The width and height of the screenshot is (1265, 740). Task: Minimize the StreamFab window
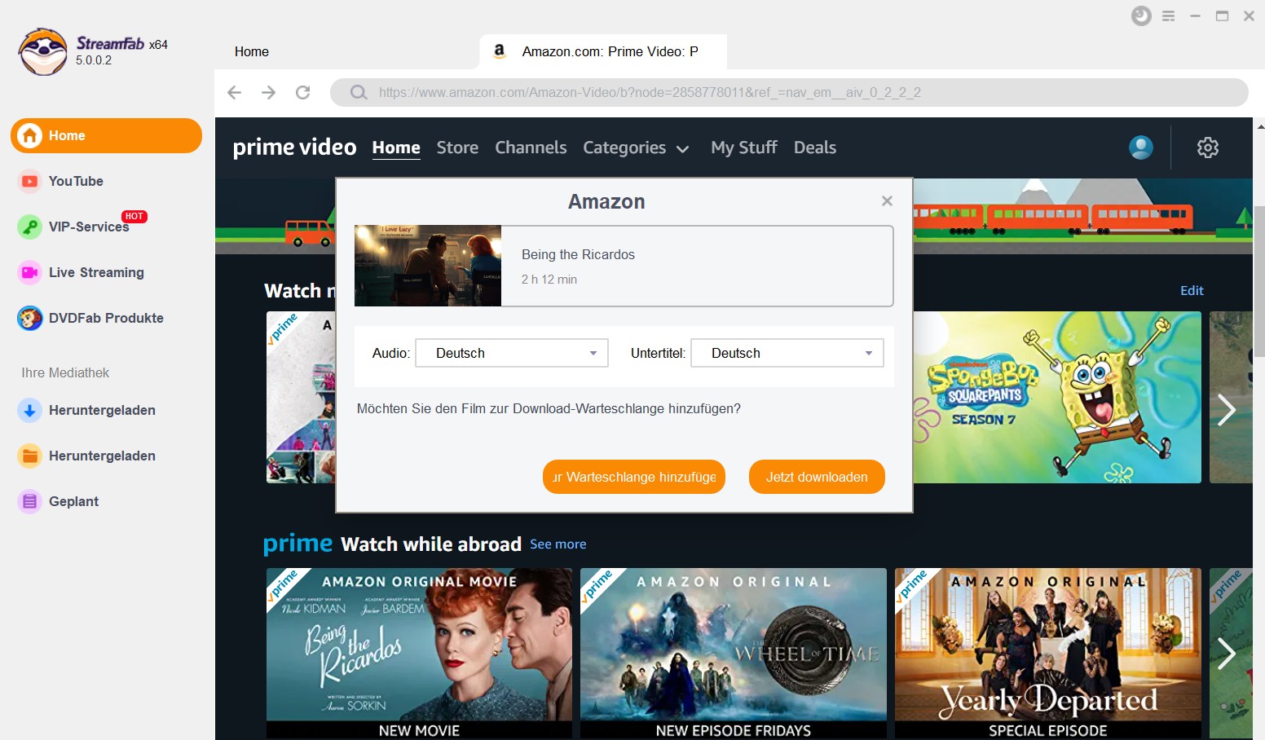pyautogui.click(x=1195, y=16)
